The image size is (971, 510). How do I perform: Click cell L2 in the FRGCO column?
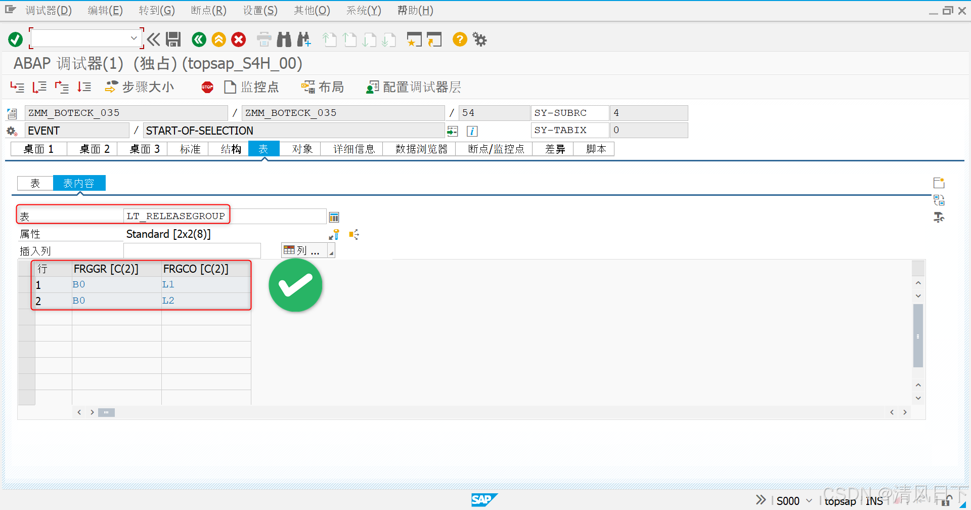click(x=206, y=301)
